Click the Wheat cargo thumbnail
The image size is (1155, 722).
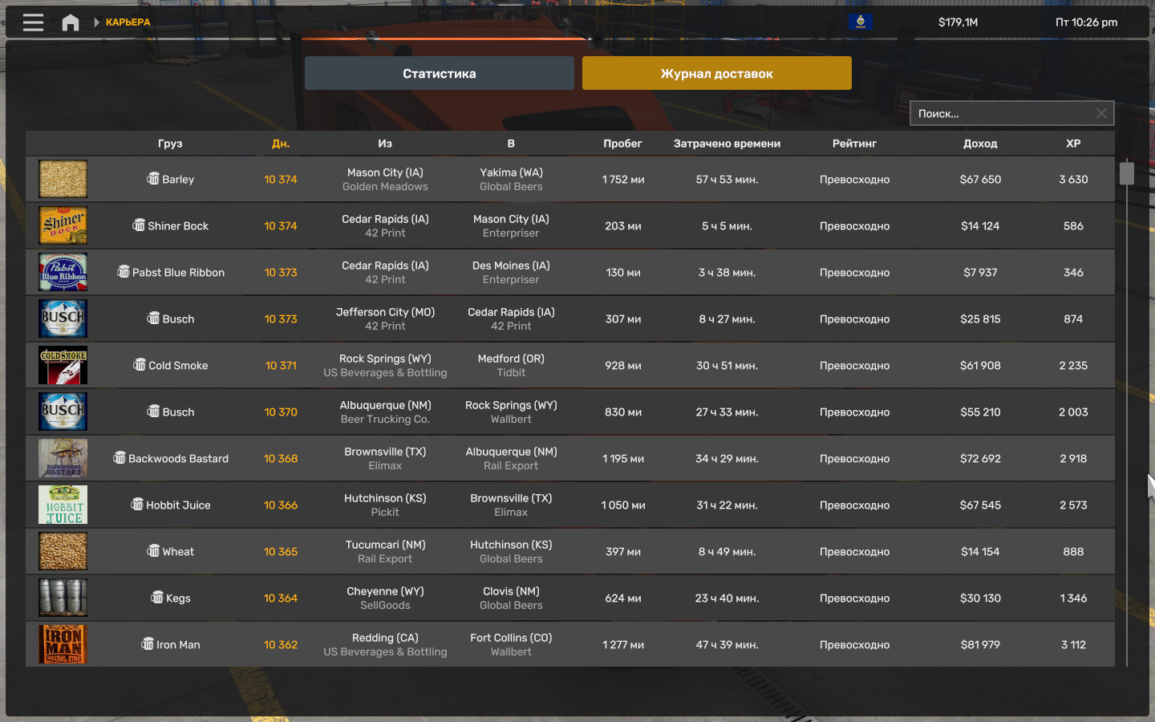[x=63, y=551]
